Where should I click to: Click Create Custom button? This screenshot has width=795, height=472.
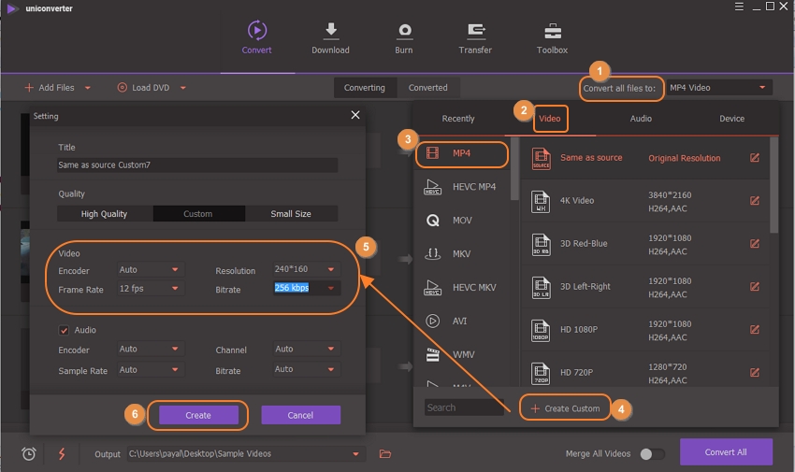click(565, 408)
